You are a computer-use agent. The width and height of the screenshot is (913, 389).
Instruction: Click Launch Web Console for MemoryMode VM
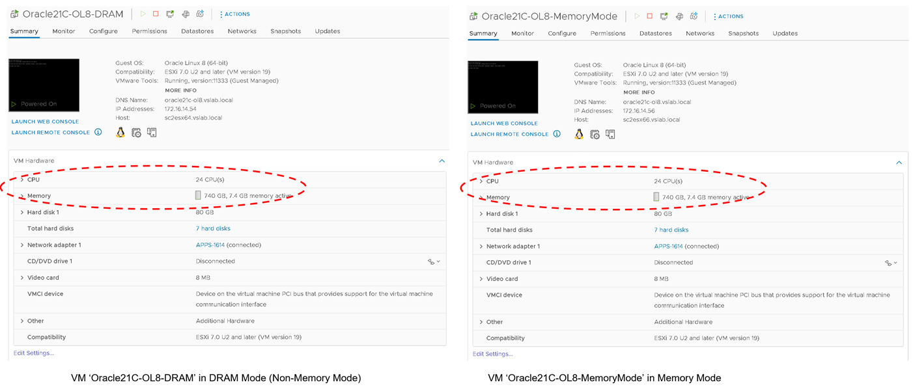[504, 124]
